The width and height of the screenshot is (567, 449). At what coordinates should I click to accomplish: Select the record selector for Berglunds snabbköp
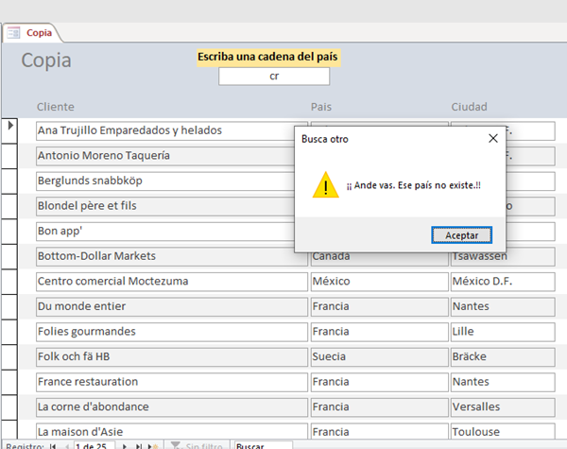pyautogui.click(x=9, y=181)
